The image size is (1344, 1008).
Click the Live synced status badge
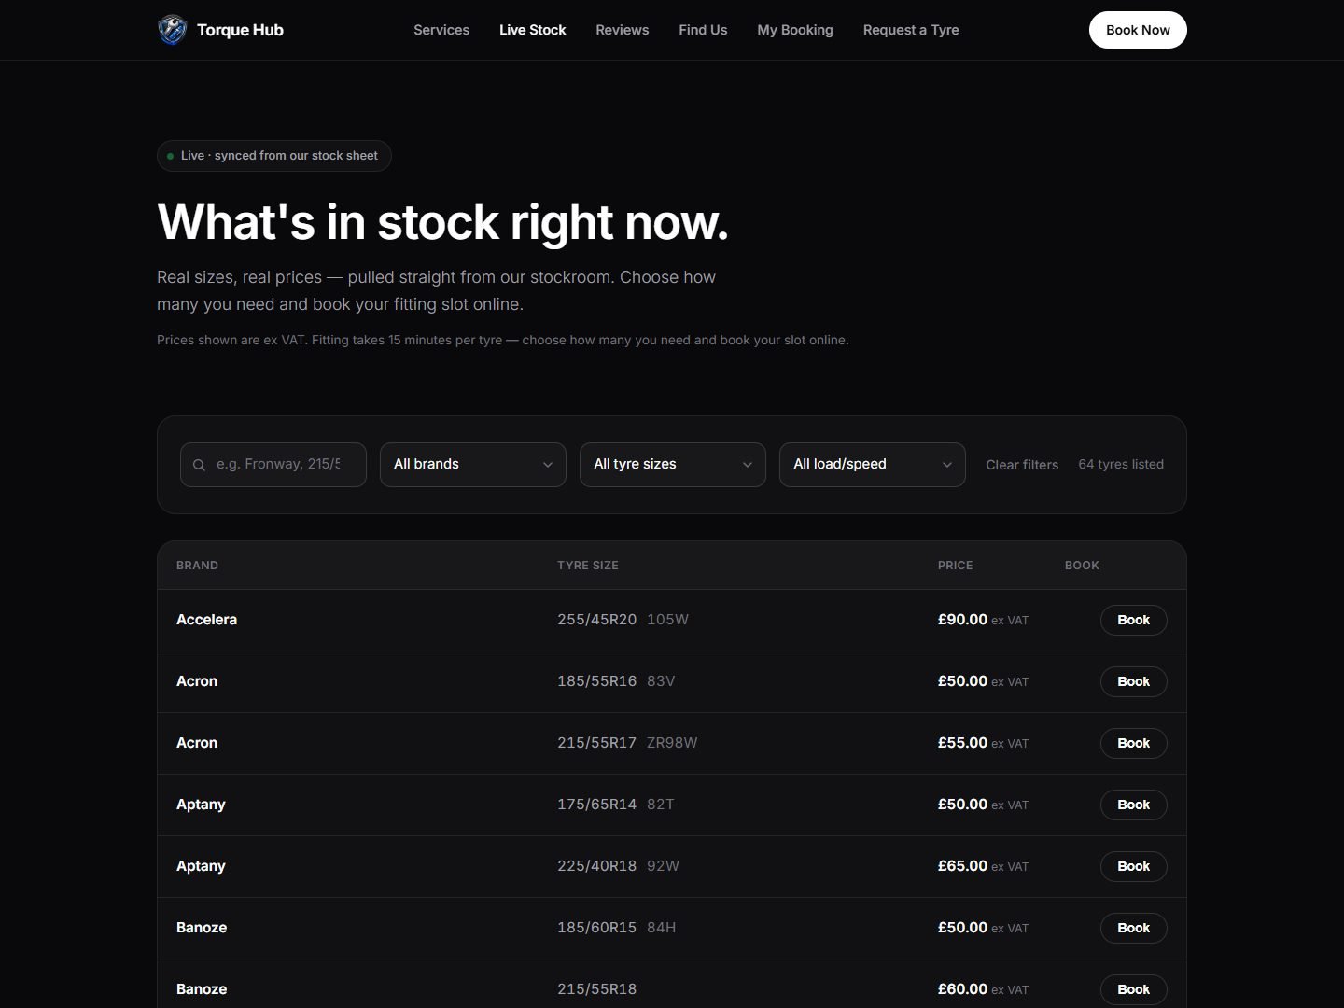274,156
